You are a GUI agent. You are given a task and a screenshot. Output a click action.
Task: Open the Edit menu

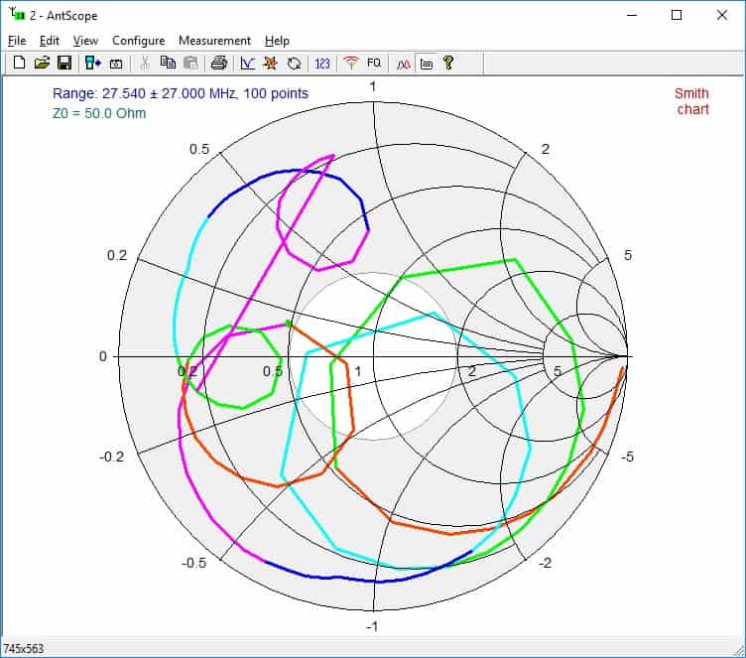coord(49,41)
